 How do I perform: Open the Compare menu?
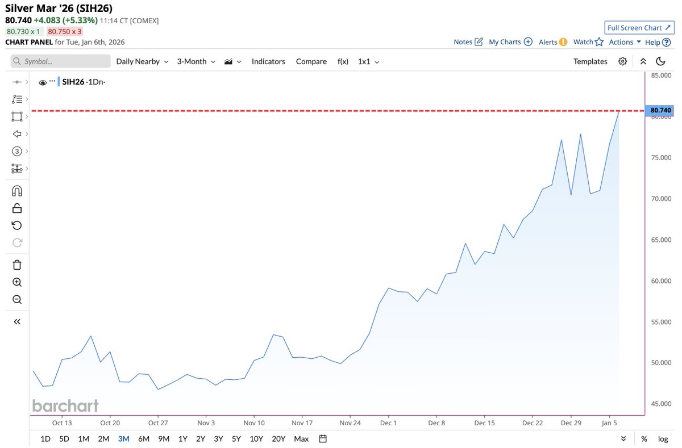click(x=311, y=61)
